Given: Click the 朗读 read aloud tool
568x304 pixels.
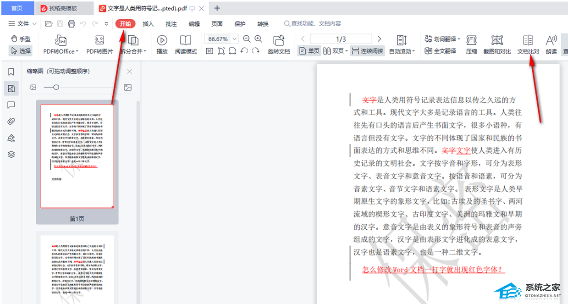Looking at the screenshot, I should click(x=551, y=45).
